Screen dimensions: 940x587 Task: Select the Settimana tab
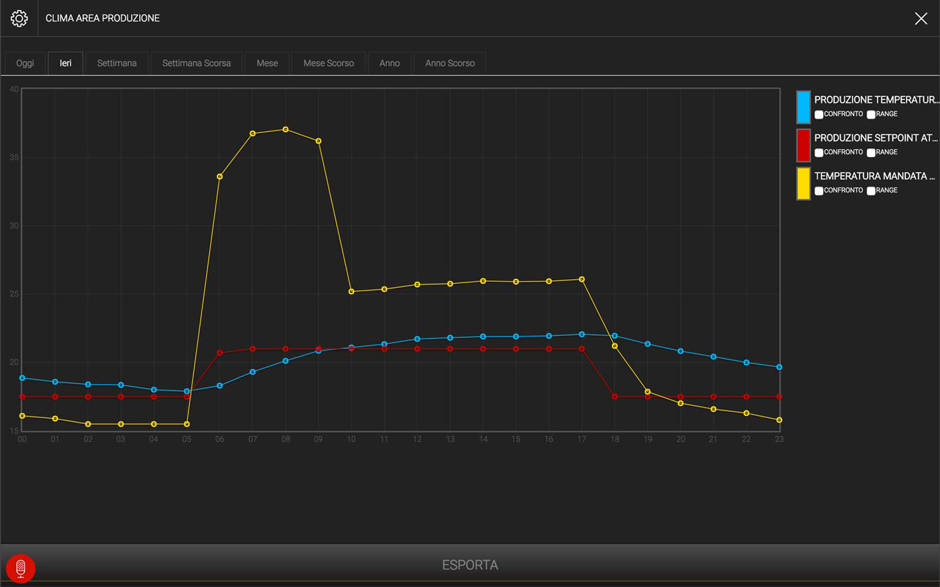point(117,63)
